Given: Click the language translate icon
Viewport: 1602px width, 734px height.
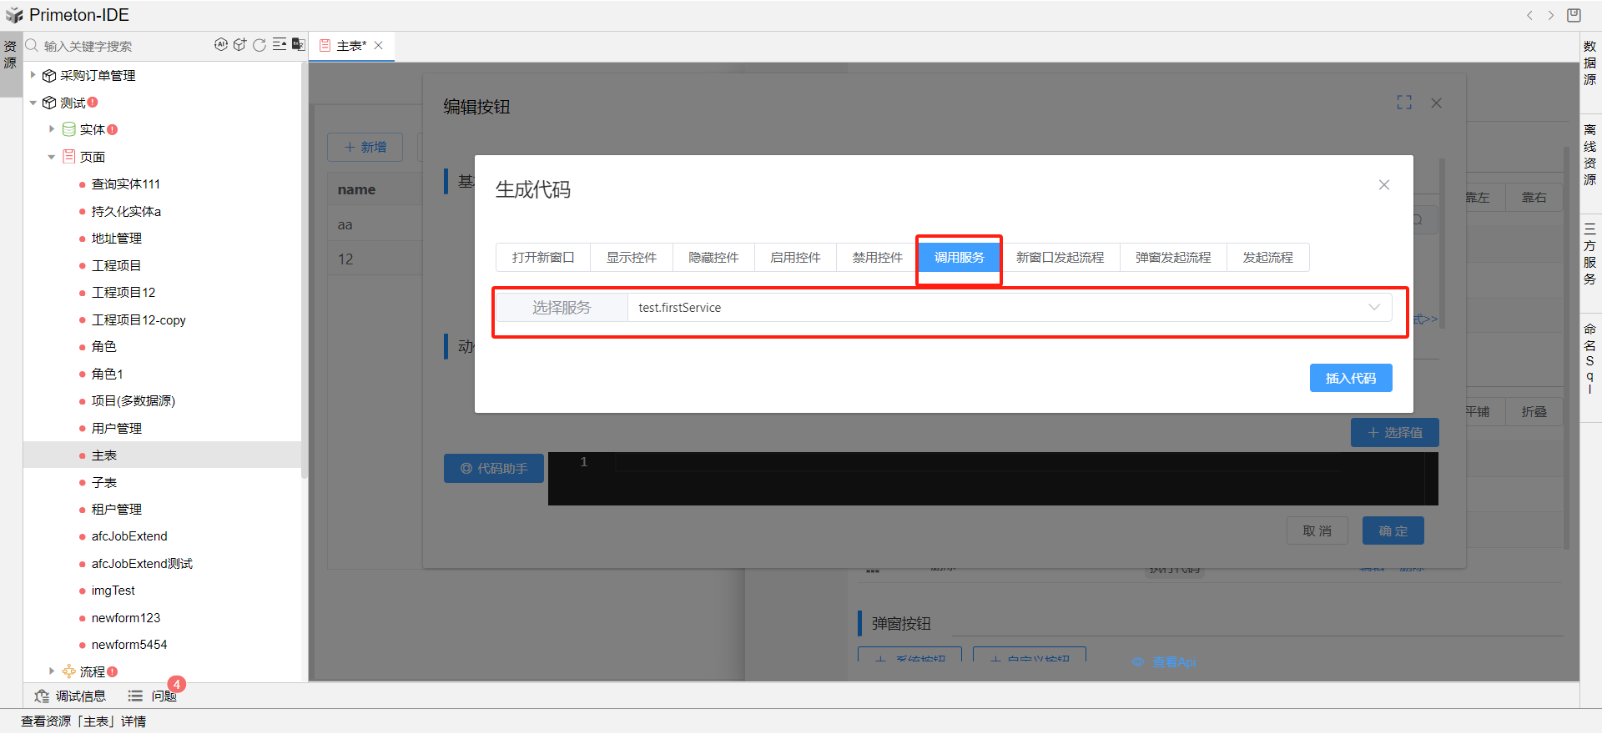Looking at the screenshot, I should click(x=298, y=45).
